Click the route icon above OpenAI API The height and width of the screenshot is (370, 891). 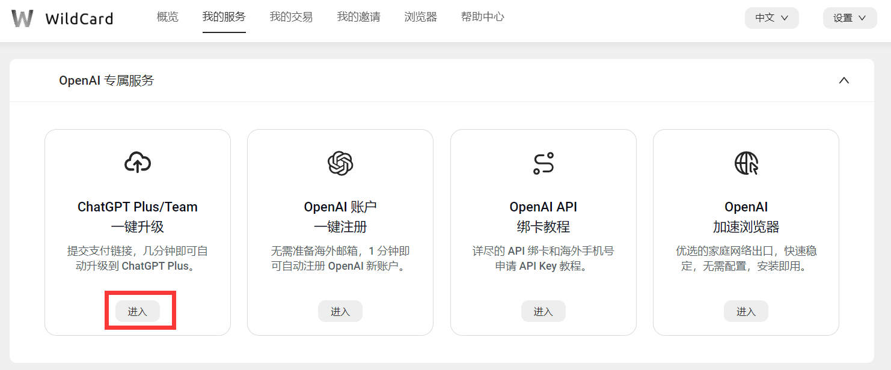pyautogui.click(x=543, y=163)
